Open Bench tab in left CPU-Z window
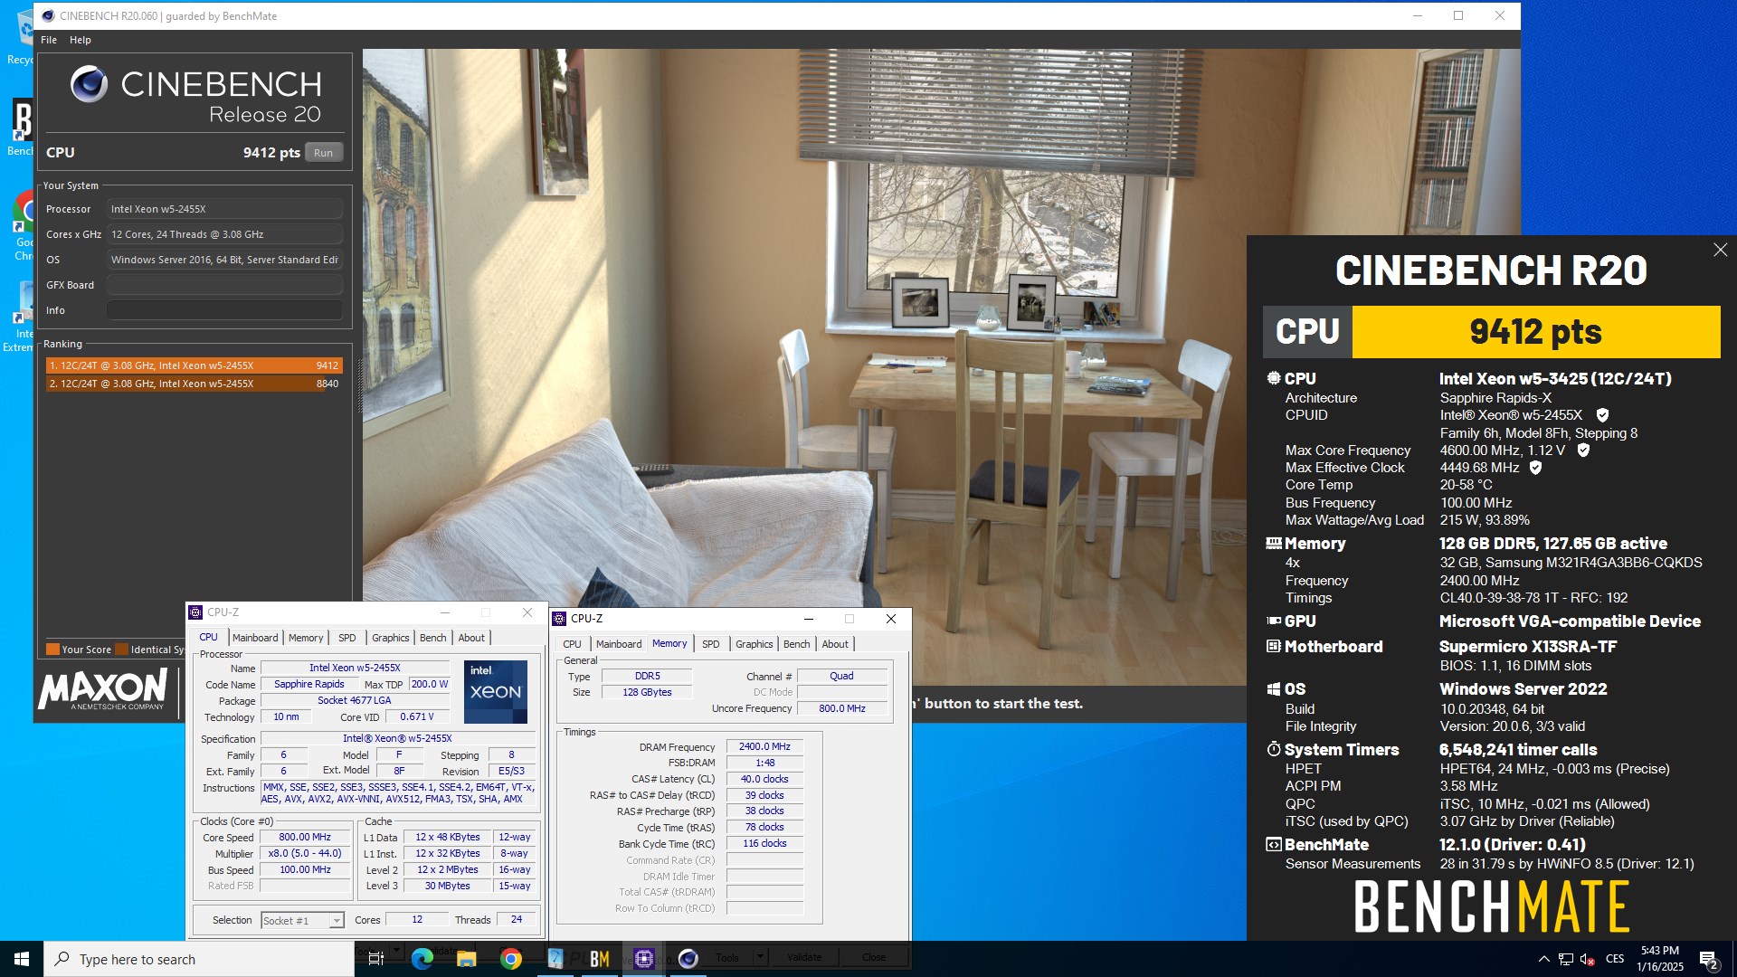1737x977 pixels. point(433,638)
